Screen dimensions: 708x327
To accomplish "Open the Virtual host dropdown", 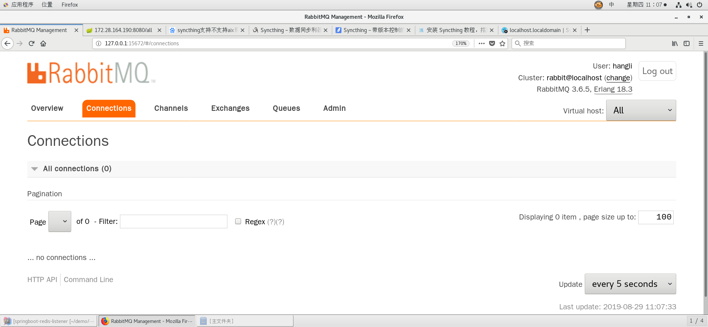I will pyautogui.click(x=641, y=110).
